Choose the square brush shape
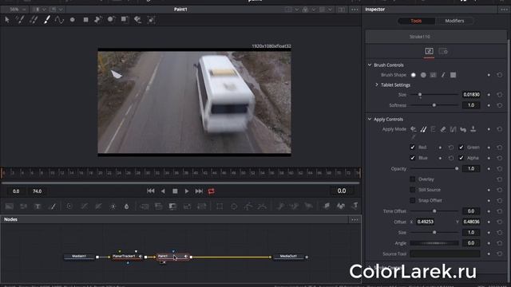This screenshot has height=287, width=511. pyautogui.click(x=453, y=75)
